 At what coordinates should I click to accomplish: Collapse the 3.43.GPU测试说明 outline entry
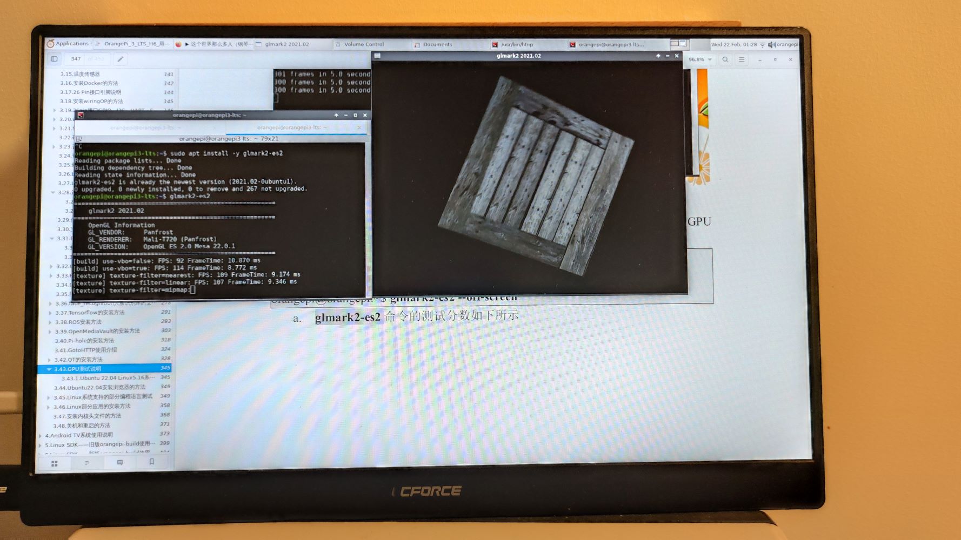coord(49,369)
